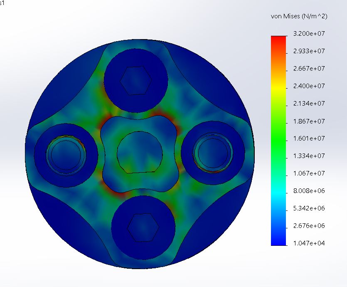Select the 3.200e+07 maximum legend value

[309, 34]
